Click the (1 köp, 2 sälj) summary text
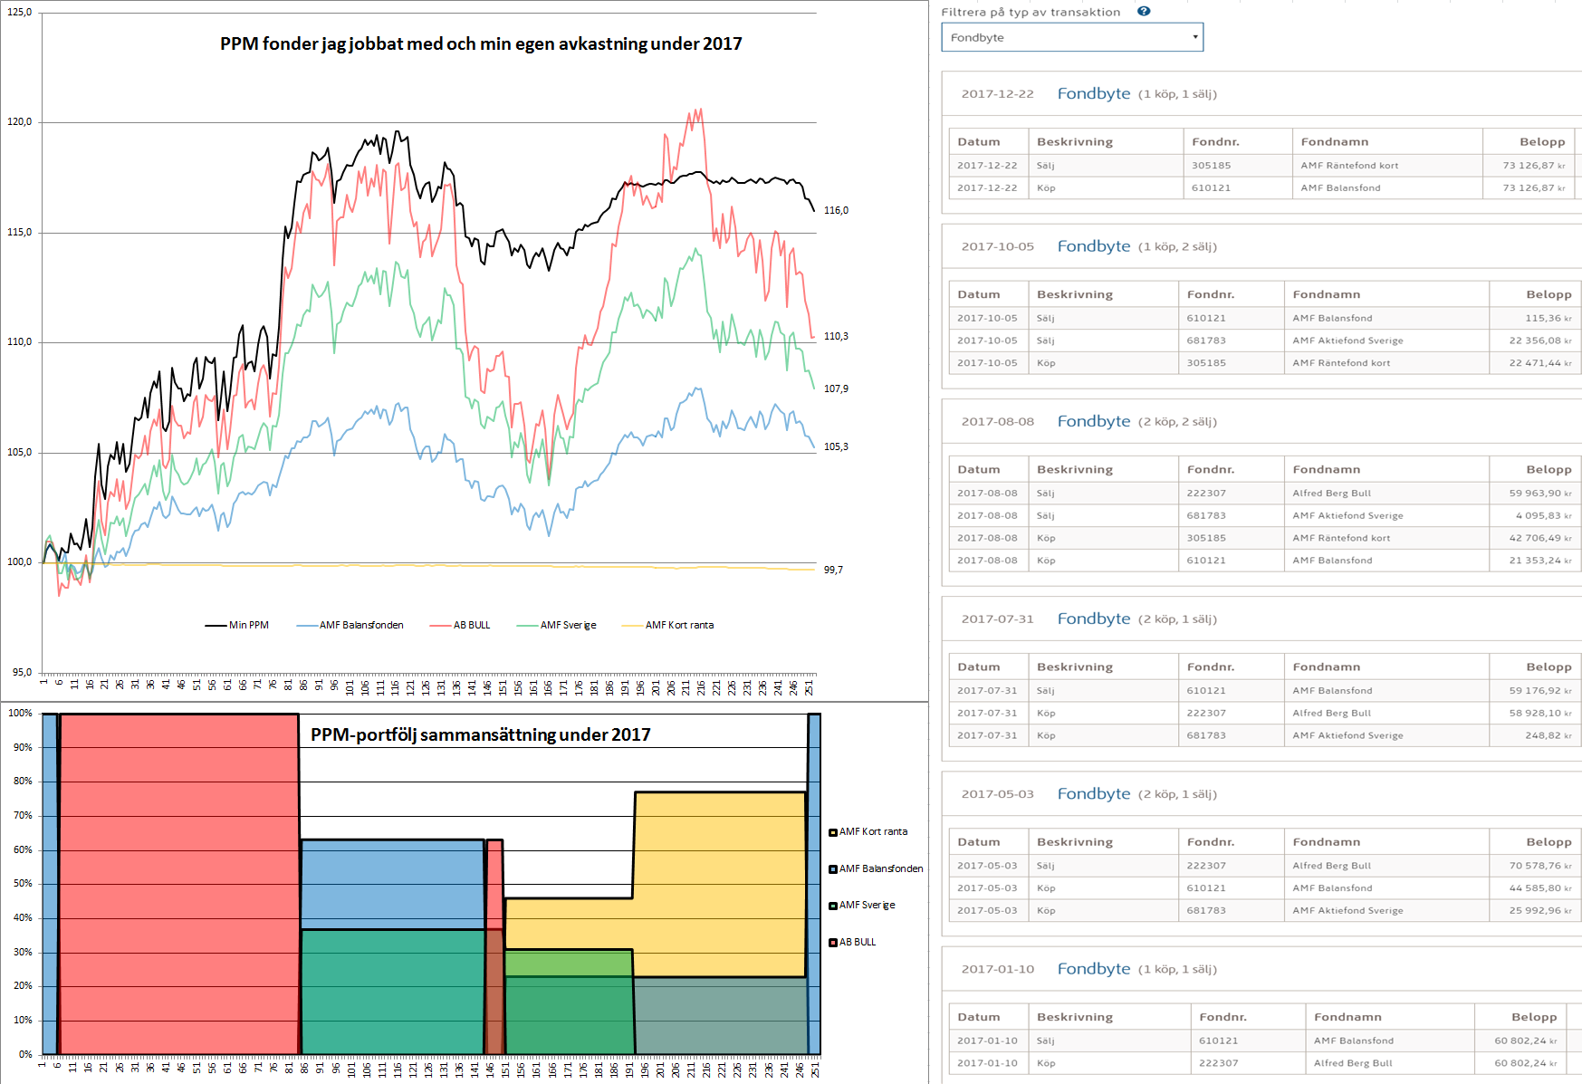This screenshot has height=1084, width=1582. (1177, 247)
